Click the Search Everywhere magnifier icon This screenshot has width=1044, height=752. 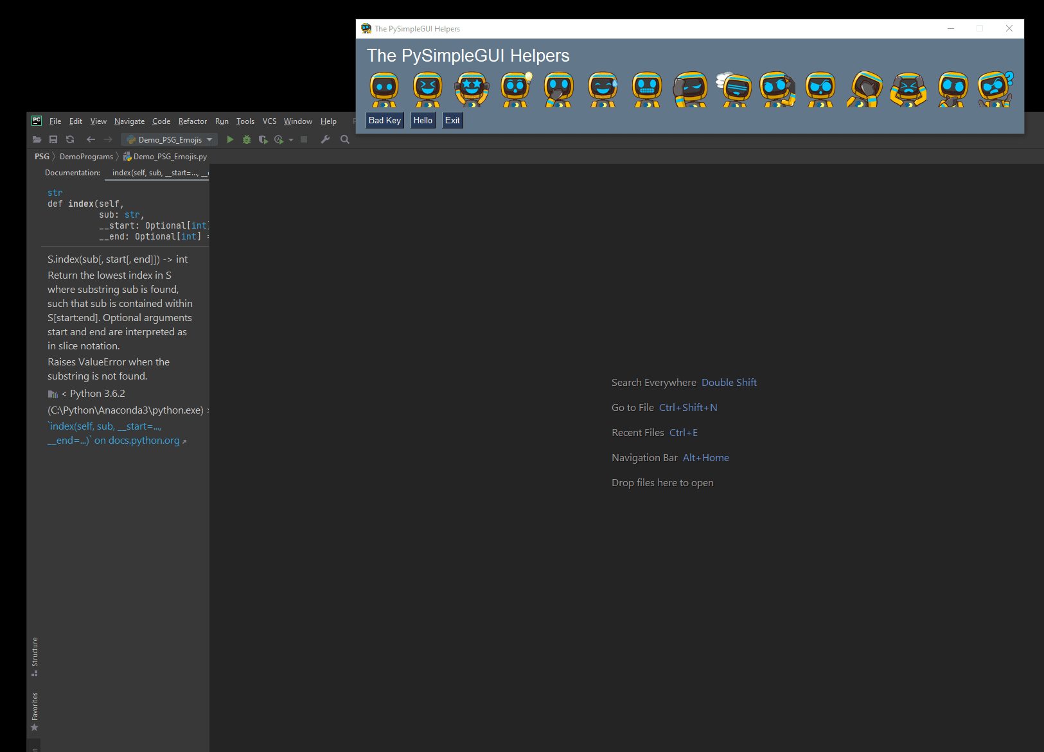[x=345, y=139]
